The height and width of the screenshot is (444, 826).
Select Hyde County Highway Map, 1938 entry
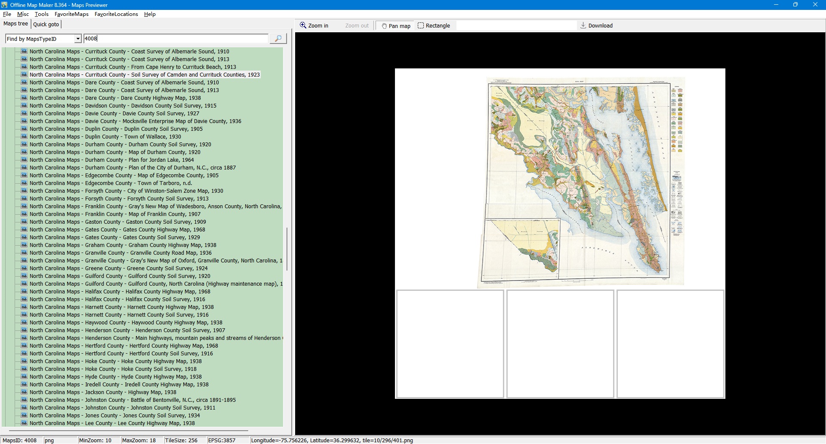coord(115,377)
